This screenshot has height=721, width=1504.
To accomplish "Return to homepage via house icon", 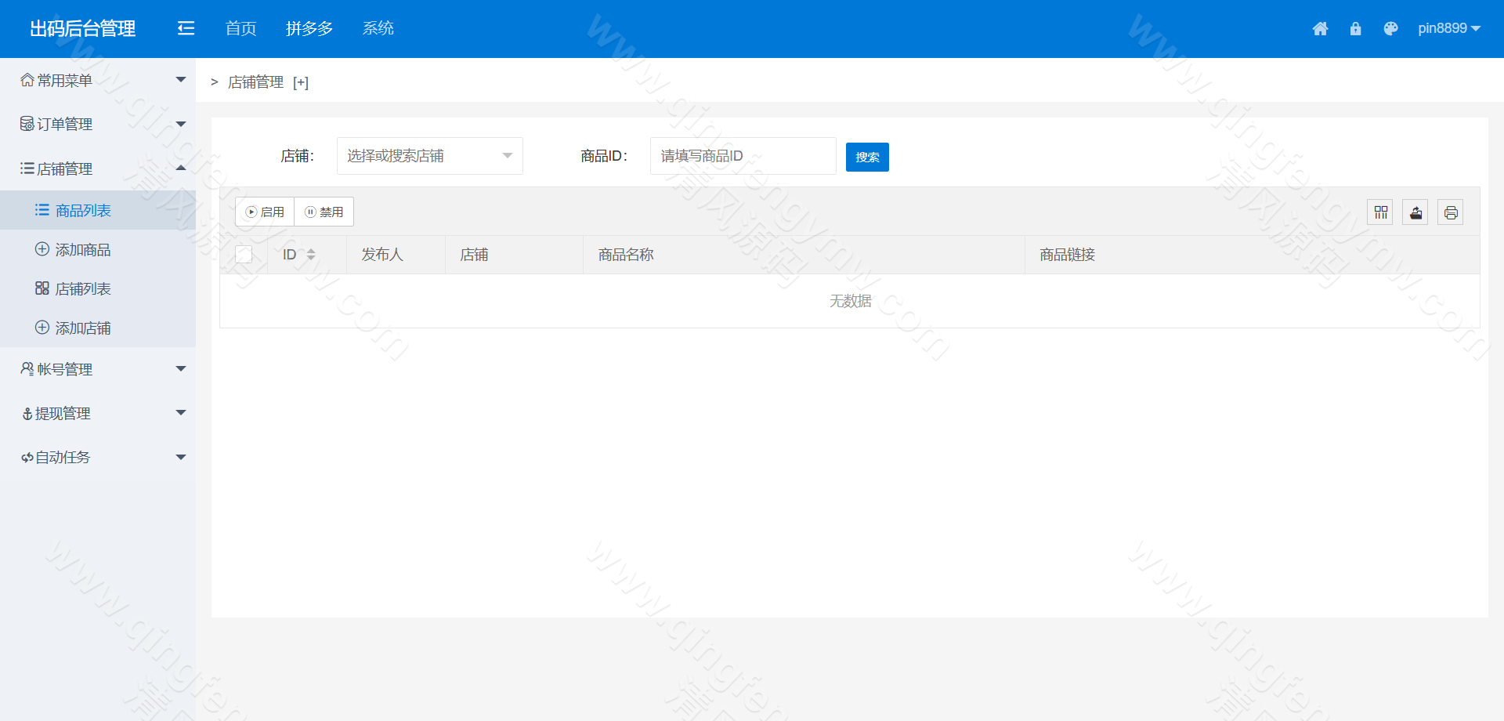I will click(1321, 28).
